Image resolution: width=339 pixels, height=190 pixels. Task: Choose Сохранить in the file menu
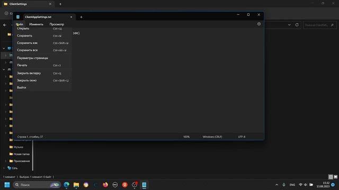[43, 36]
